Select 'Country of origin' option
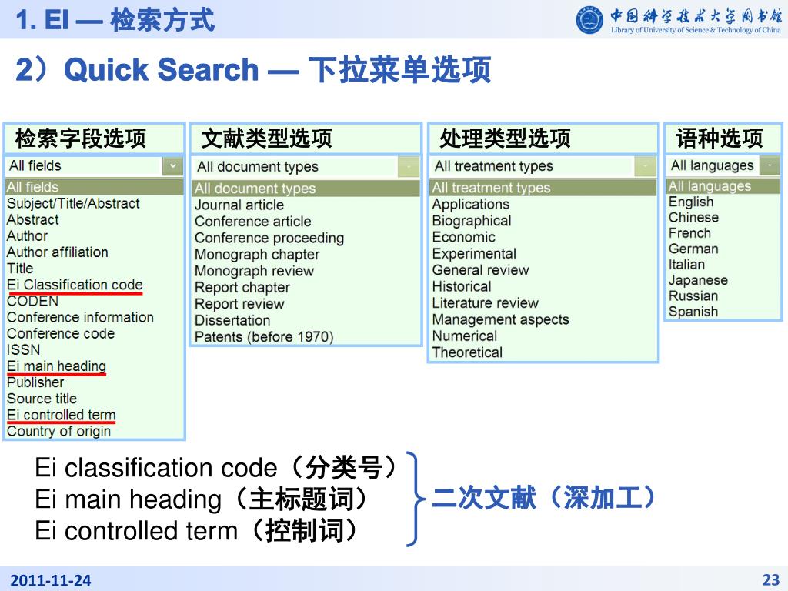This screenshot has height=591, width=788. (x=58, y=431)
